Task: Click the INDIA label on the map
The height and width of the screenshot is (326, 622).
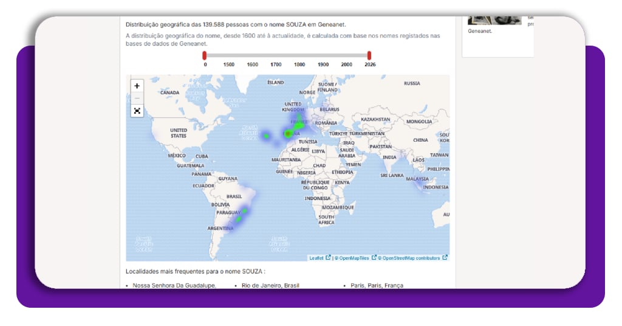Action: 389,158
